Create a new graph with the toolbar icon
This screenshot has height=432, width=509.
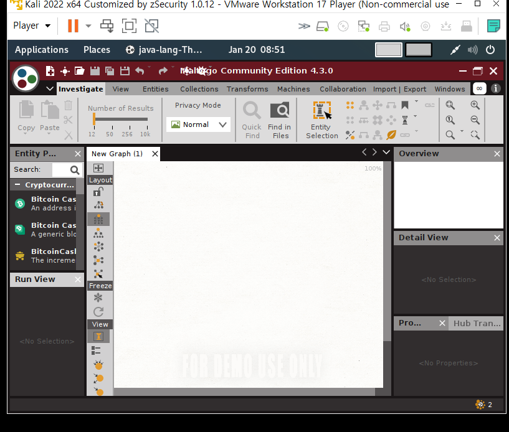click(50, 71)
